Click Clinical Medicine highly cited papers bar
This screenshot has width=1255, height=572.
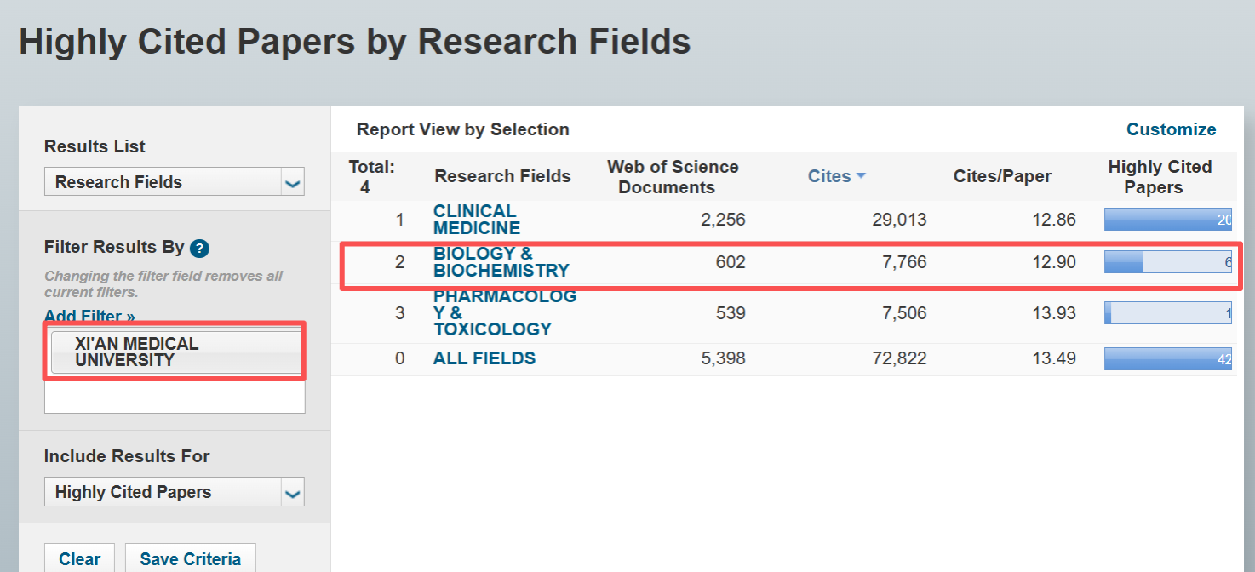click(x=1167, y=220)
